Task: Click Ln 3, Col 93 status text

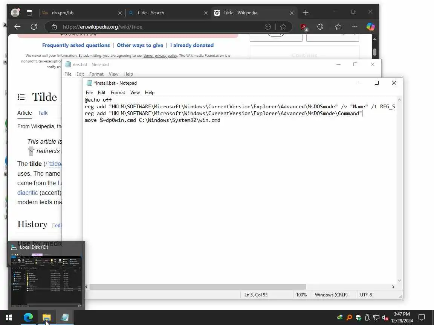Action: (256, 295)
